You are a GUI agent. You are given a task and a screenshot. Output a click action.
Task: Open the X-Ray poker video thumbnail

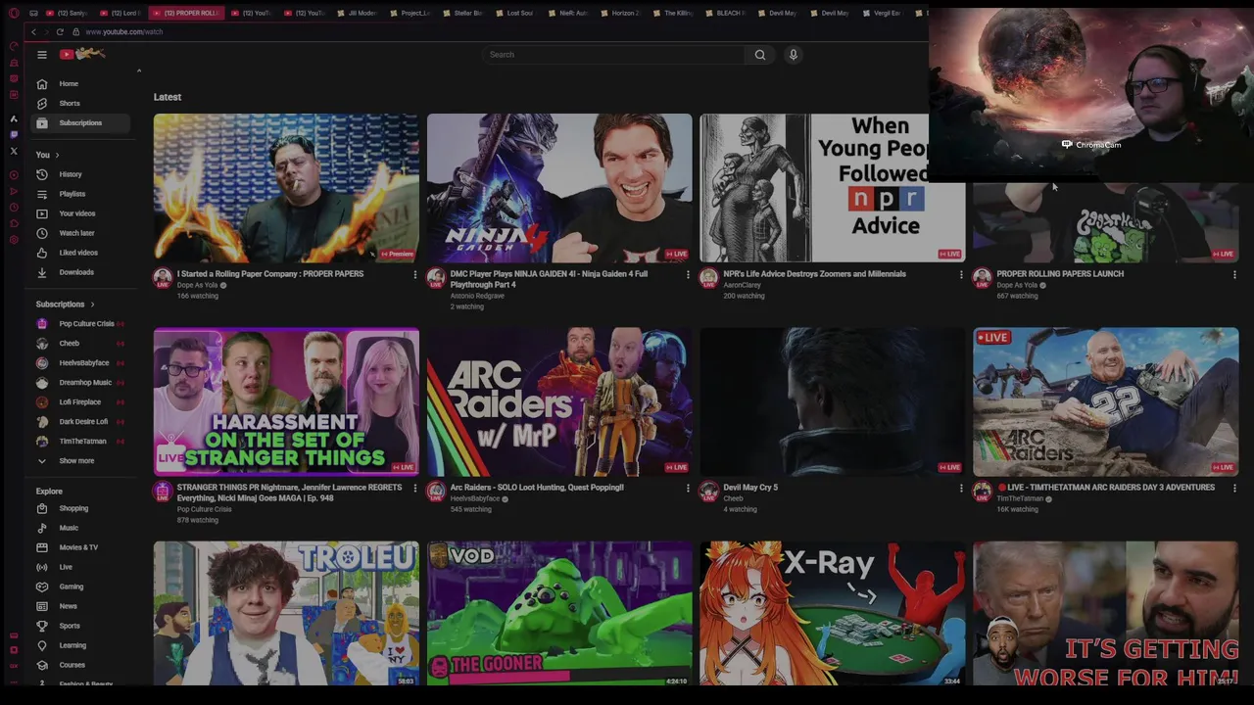833,614
